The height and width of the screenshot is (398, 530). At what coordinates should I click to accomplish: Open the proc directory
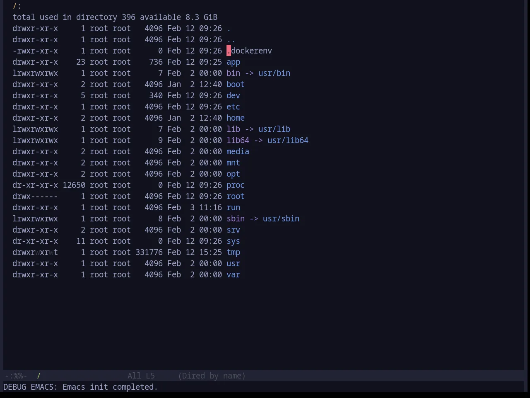[x=236, y=185]
